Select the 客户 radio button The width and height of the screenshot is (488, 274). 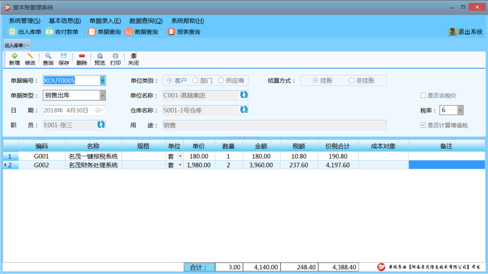pos(170,80)
